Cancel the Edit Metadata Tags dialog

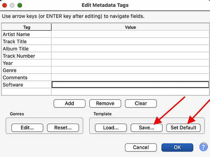141,147
